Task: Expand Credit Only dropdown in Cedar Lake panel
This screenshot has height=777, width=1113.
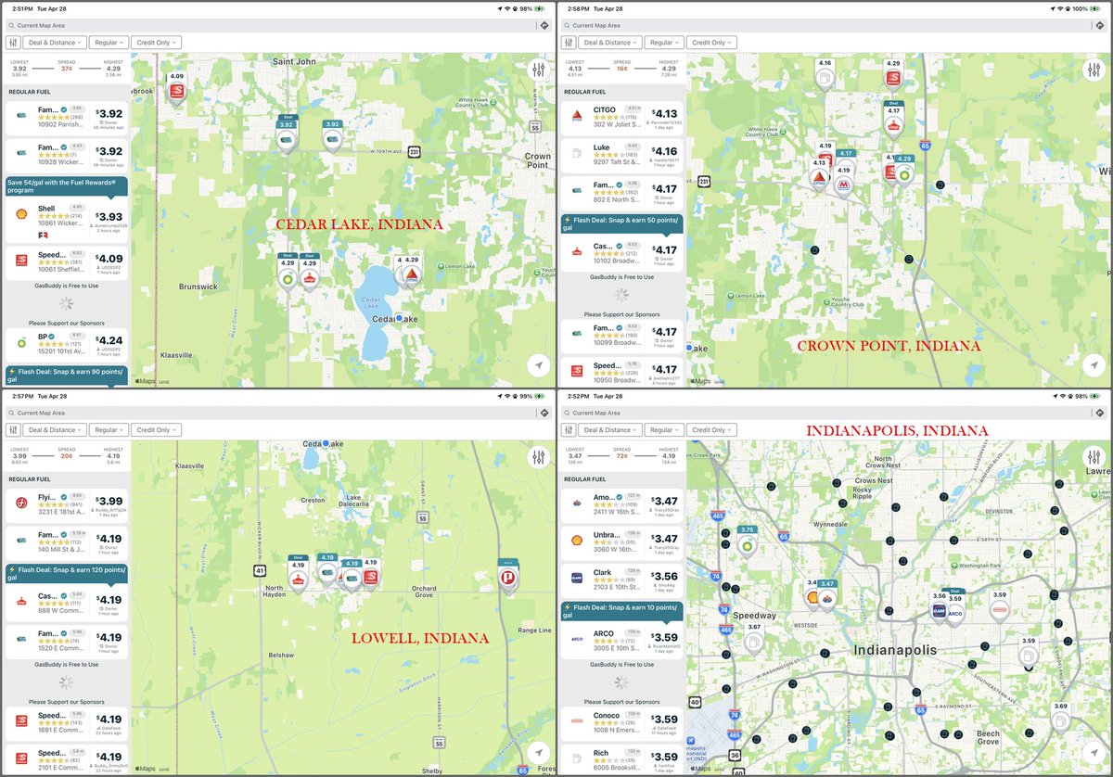Action: point(157,42)
